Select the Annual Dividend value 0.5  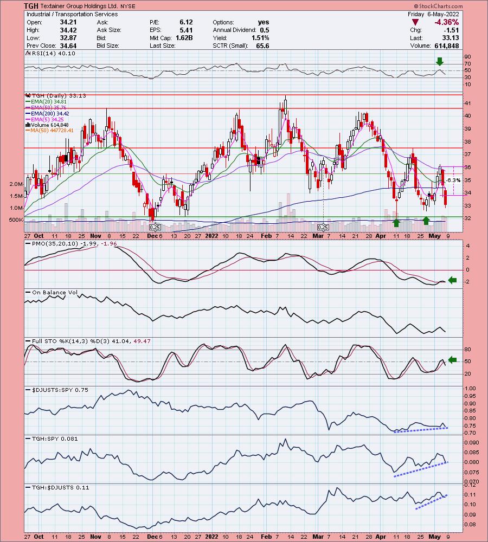click(x=265, y=30)
